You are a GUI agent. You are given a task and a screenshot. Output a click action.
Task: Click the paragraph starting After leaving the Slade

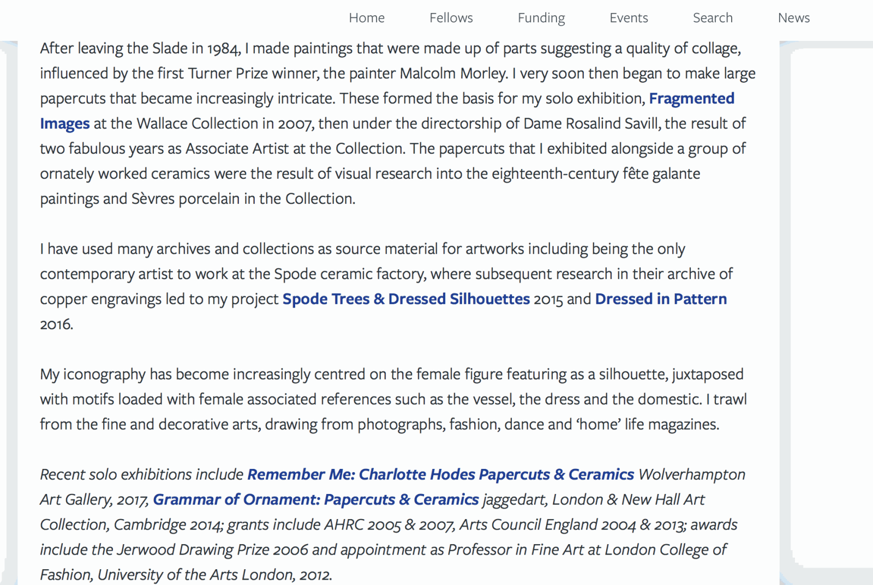click(398, 123)
